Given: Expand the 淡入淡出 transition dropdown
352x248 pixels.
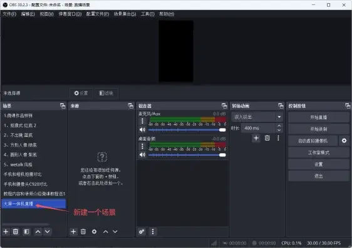Looking at the screenshot, I should [x=279, y=117].
